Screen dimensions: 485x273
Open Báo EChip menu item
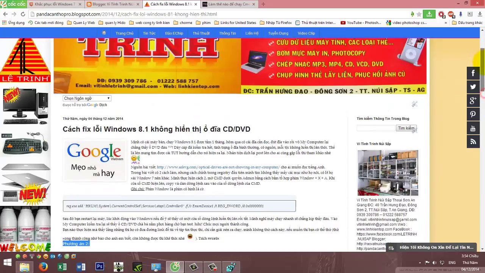174,33
